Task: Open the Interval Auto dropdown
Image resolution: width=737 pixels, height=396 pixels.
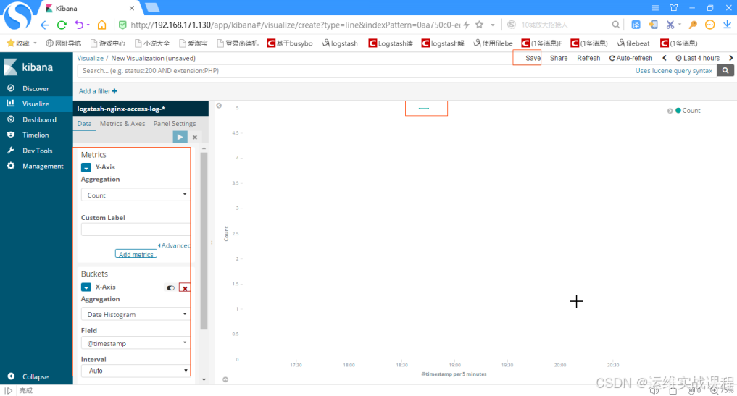Action: (x=136, y=370)
